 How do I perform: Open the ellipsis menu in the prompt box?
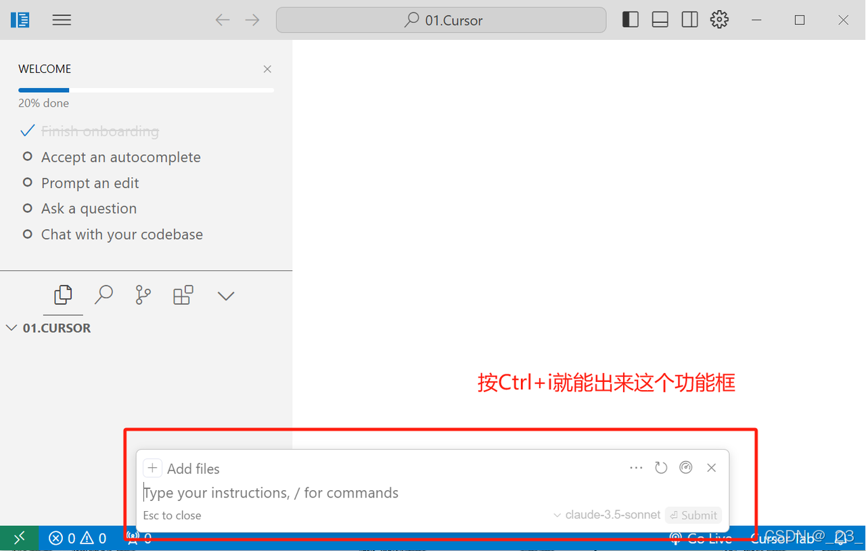635,467
